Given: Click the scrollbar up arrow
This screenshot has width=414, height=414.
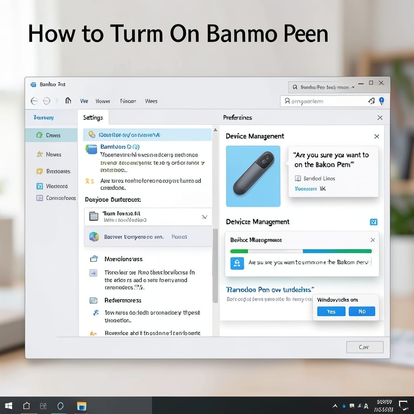Looking at the screenshot, I should (215, 130).
